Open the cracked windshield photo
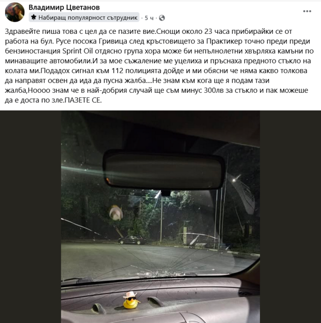Screen dimensions: 321x323 point(160,217)
